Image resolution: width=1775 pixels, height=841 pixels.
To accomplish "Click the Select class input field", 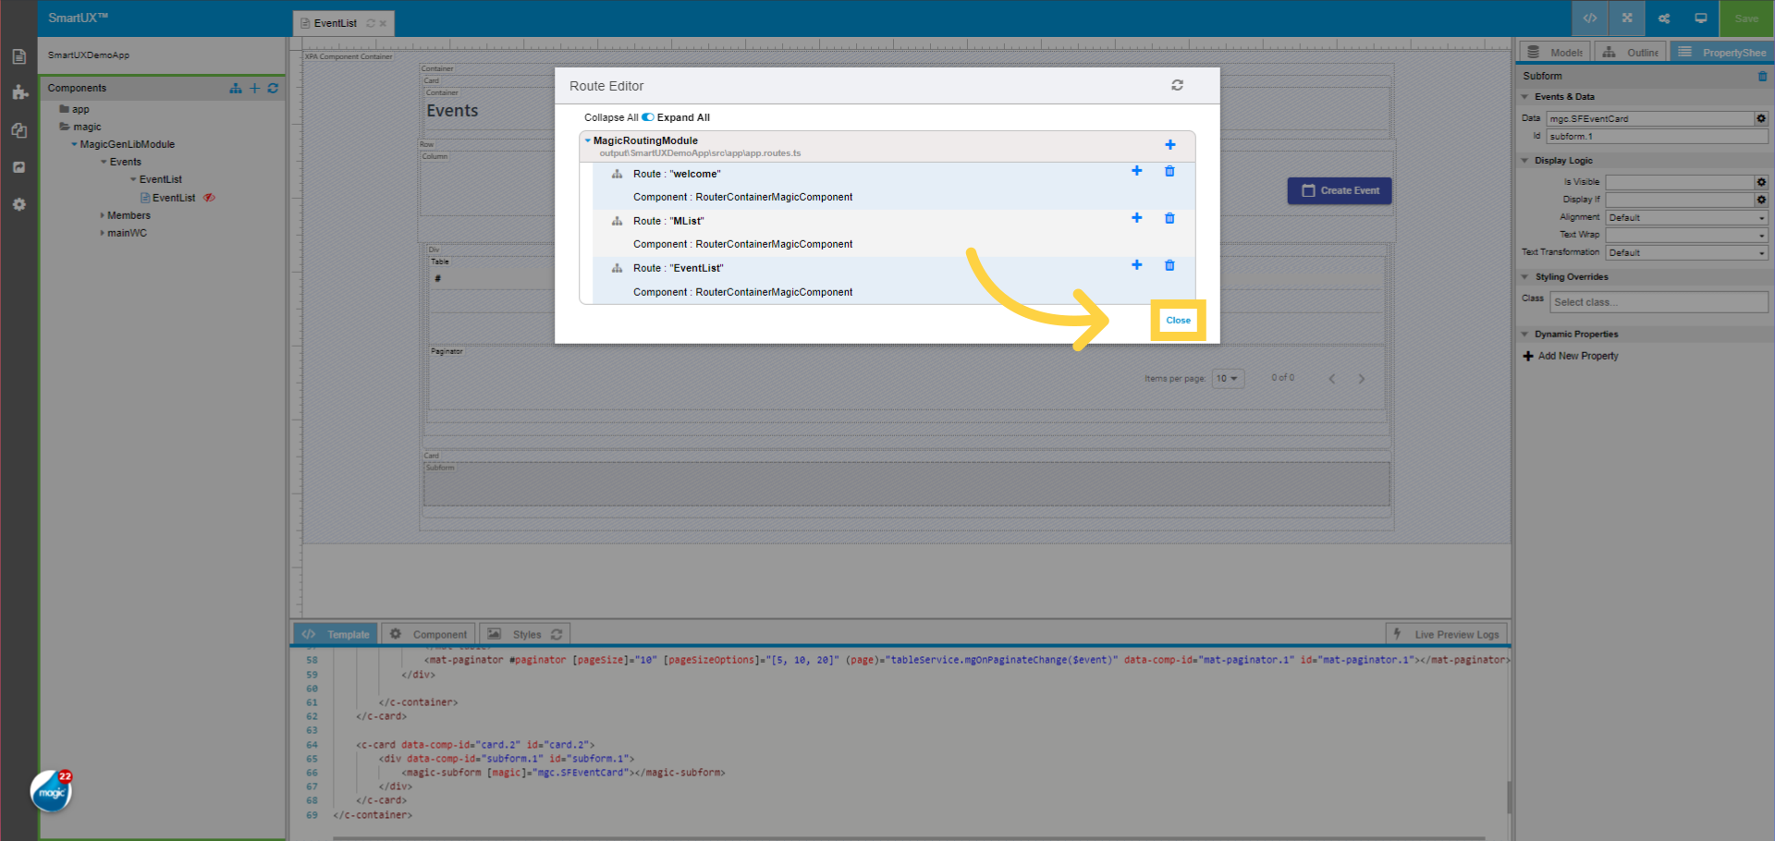I will (1658, 302).
